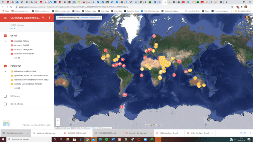253x142 pixels.
Task: Open the Homosociologicus bookmark
Action: click(x=220, y=11)
